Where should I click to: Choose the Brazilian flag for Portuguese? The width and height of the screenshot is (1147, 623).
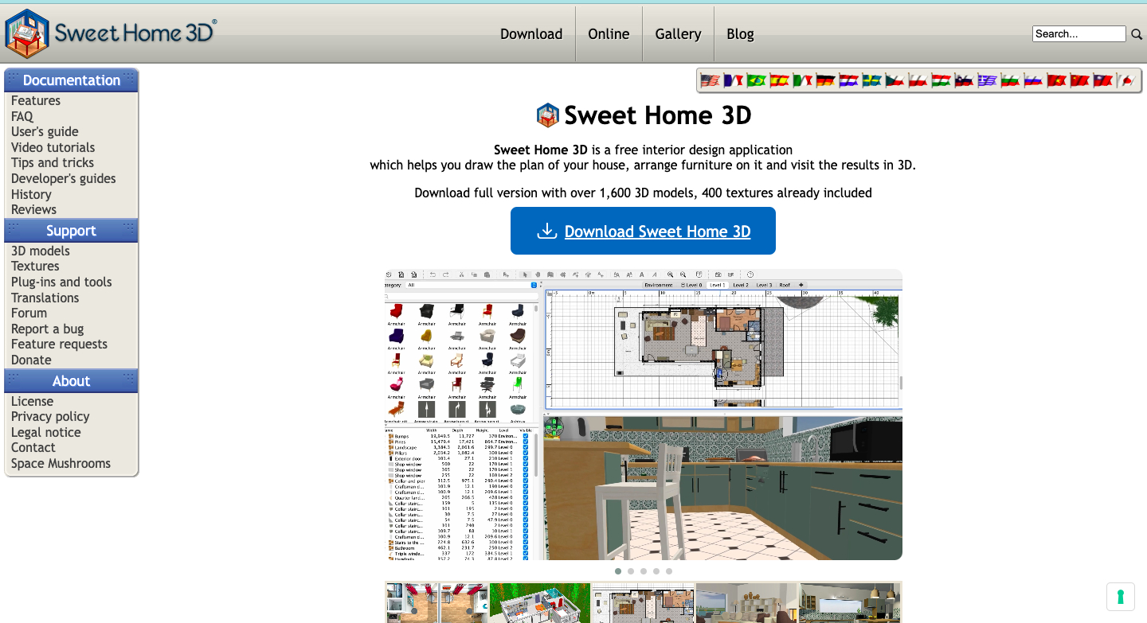point(757,80)
